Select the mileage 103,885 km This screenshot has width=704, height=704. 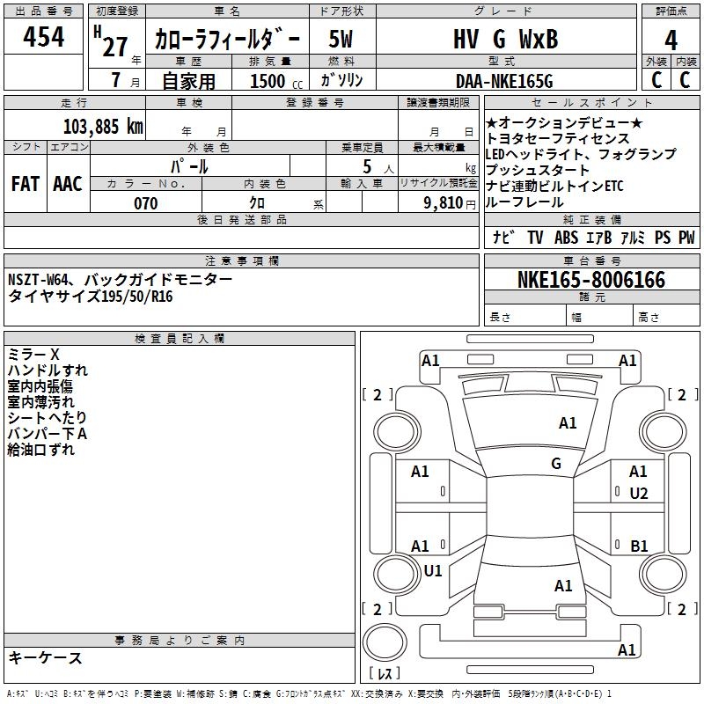(103, 127)
